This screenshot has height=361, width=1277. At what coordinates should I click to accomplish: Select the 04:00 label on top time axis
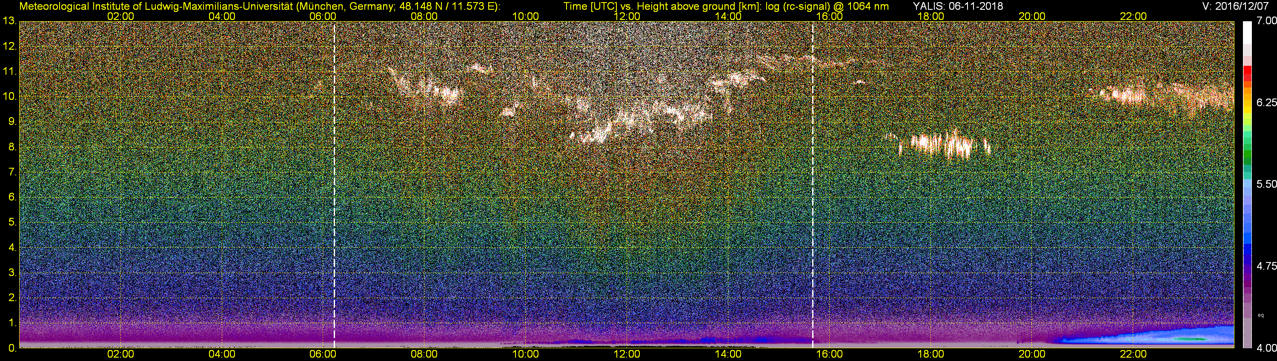tap(222, 16)
